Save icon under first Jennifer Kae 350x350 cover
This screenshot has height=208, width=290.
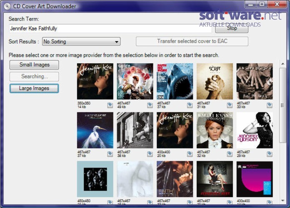[x=110, y=105]
